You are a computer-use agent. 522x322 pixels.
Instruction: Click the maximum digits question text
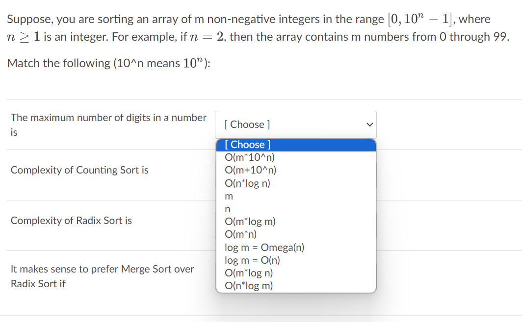pos(108,125)
